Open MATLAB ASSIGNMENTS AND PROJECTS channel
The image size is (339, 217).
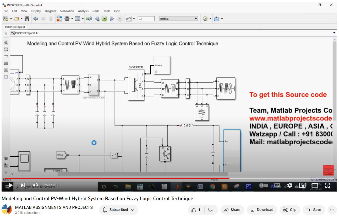tap(54, 207)
